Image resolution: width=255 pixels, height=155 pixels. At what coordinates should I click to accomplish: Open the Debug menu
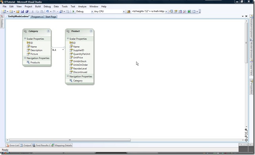pos(47,6)
